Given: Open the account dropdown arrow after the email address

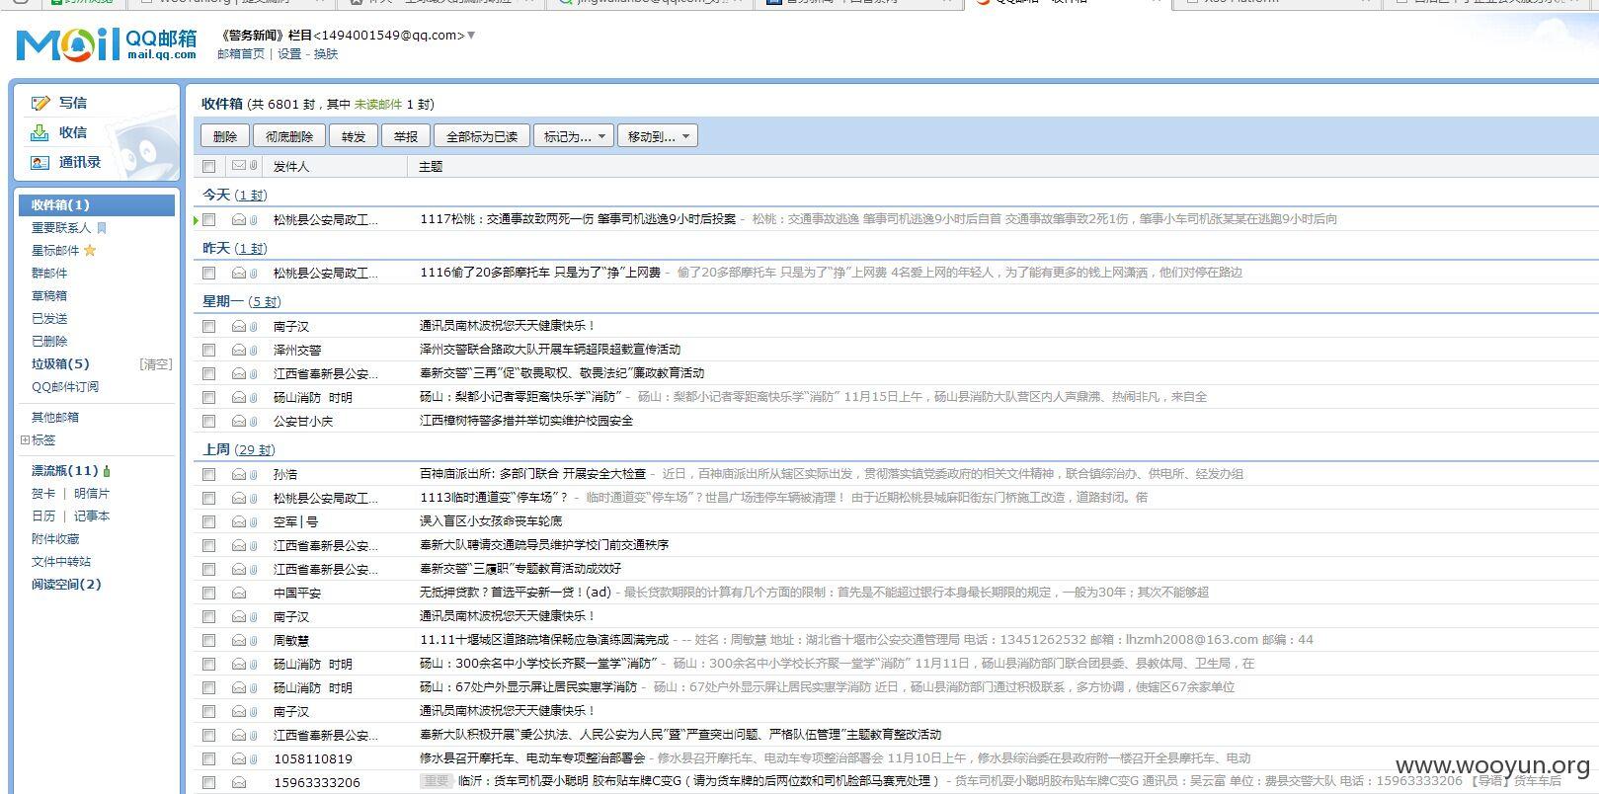Looking at the screenshot, I should [471, 36].
